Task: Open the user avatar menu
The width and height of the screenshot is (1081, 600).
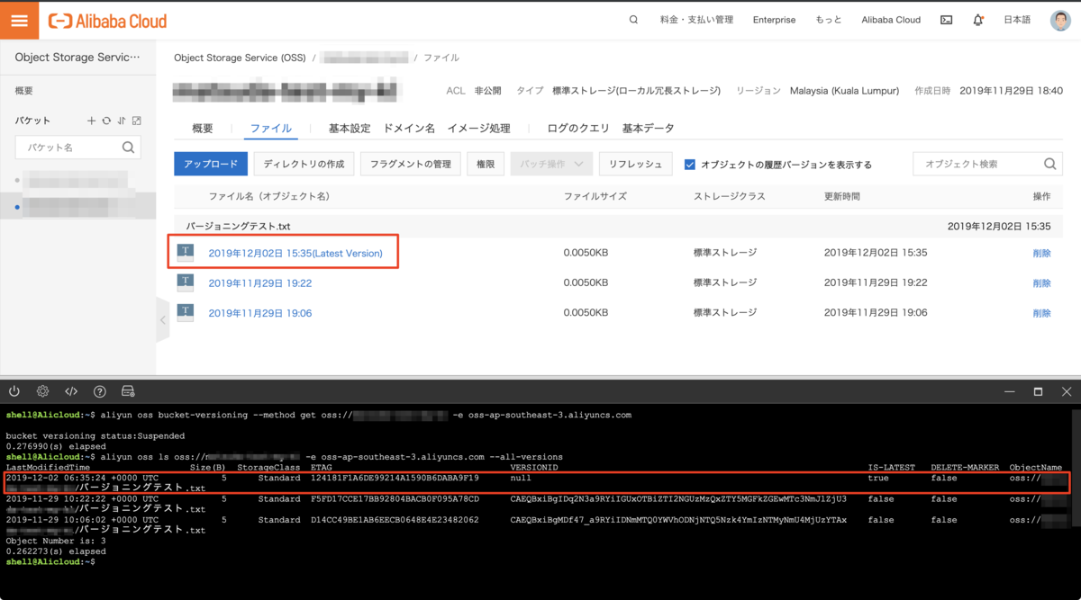Action: (1060, 20)
